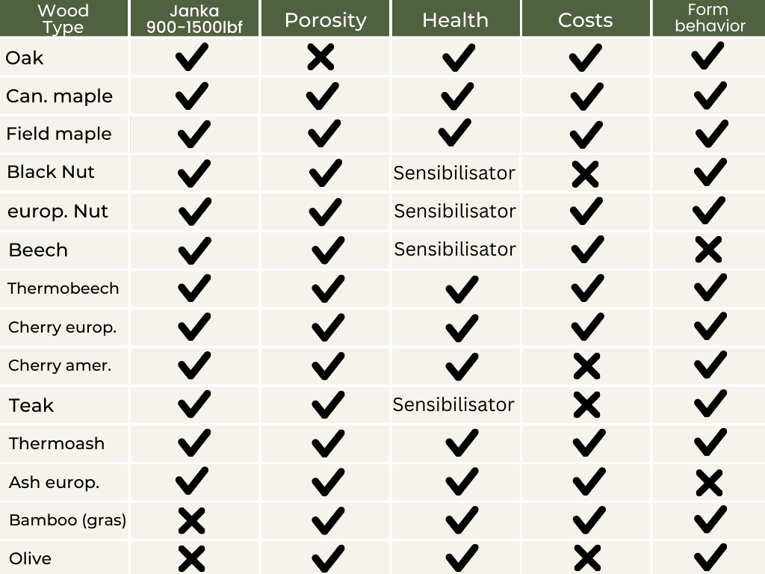Click the X mark in Oak's Porosity cell
765x574 pixels.
click(x=320, y=57)
